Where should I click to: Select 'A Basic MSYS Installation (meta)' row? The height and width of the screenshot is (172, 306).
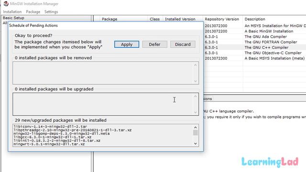[255, 58]
